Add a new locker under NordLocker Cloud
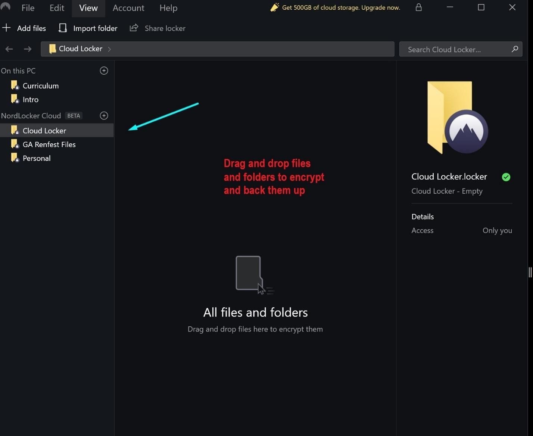533x436 pixels. (x=104, y=116)
